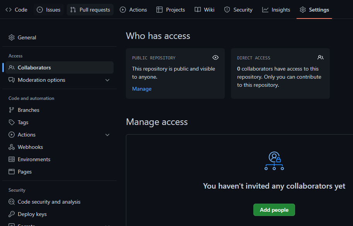Click the top Actions play icon
The width and height of the screenshot is (353, 226).
(x=123, y=10)
